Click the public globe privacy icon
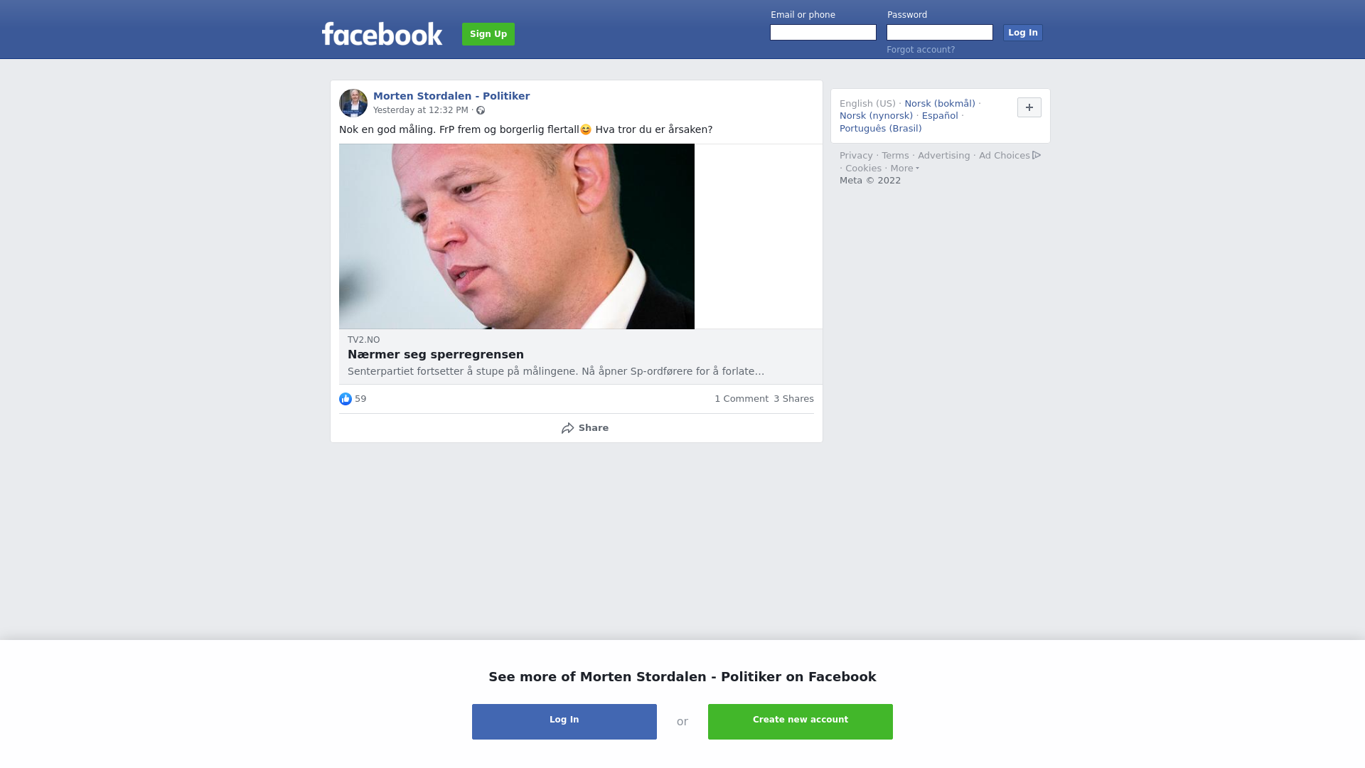This screenshot has width=1365, height=768. (481, 110)
